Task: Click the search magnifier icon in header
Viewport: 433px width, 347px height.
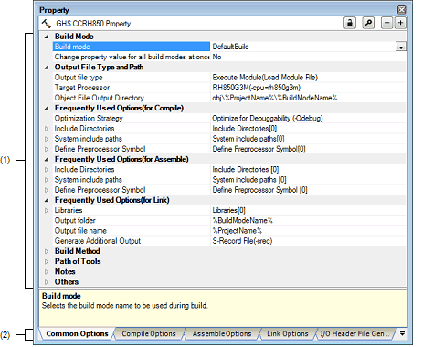Action: (368, 23)
